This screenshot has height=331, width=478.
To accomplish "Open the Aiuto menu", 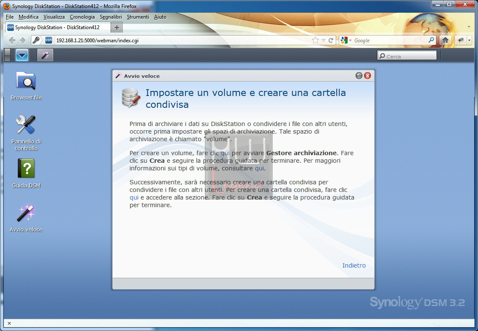I will pos(160,17).
